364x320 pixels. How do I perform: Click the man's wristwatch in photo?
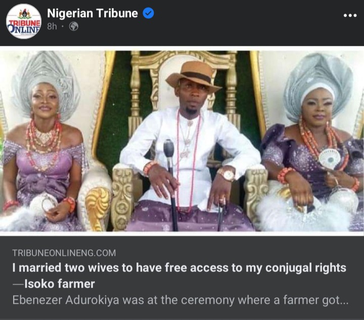[226, 174]
